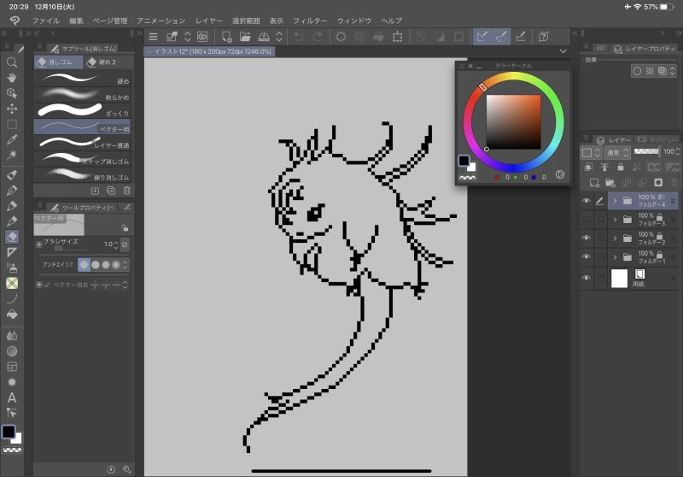Open the Clip Studio spiral icon
Image resolution: width=683 pixels, height=477 pixels.
coord(202,37)
